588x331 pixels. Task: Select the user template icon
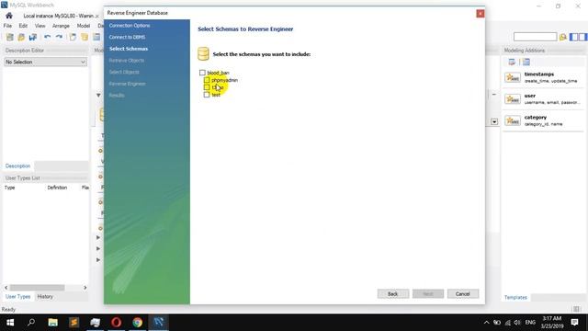pos(513,98)
